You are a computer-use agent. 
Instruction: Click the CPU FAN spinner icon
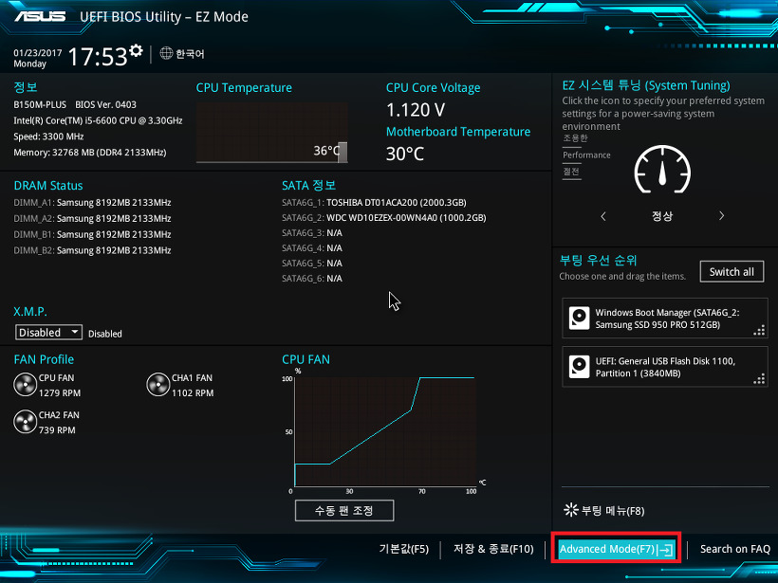tap(24, 384)
